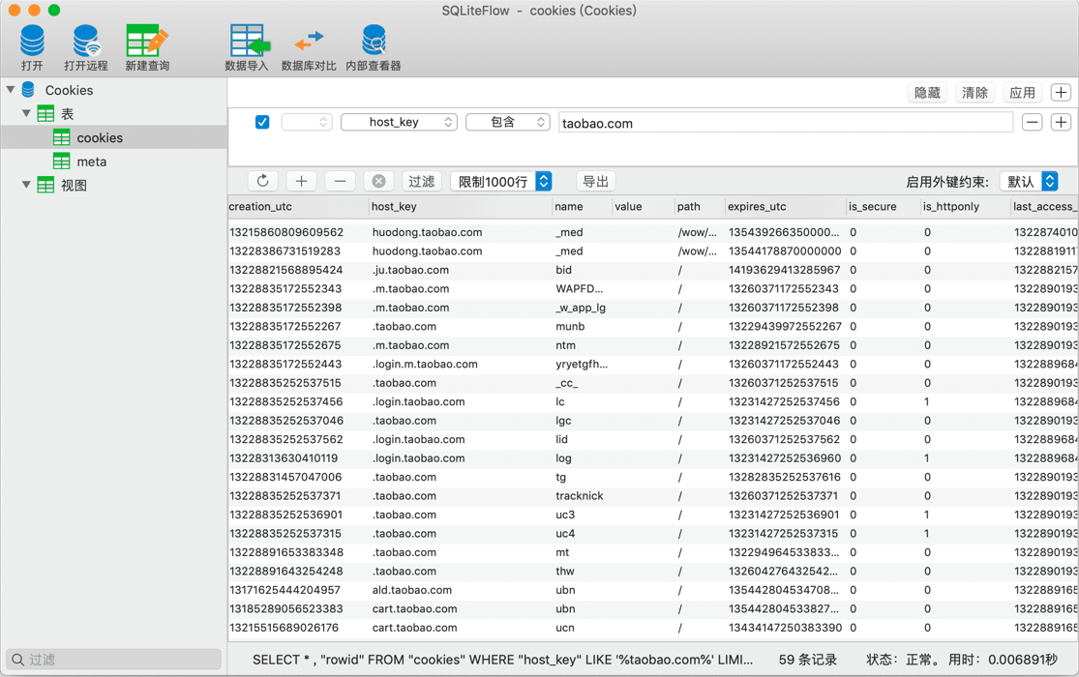Click the Cookies database icon in the sidebar
Image resolution: width=1079 pixels, height=677 pixels.
pyautogui.click(x=28, y=89)
